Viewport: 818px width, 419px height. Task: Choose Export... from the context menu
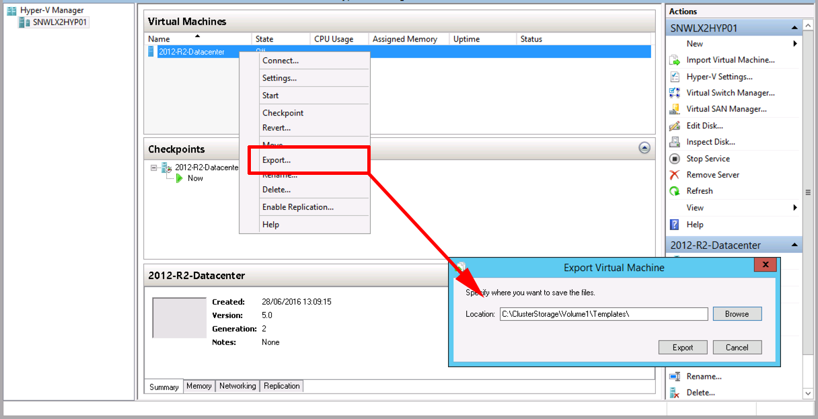(276, 160)
